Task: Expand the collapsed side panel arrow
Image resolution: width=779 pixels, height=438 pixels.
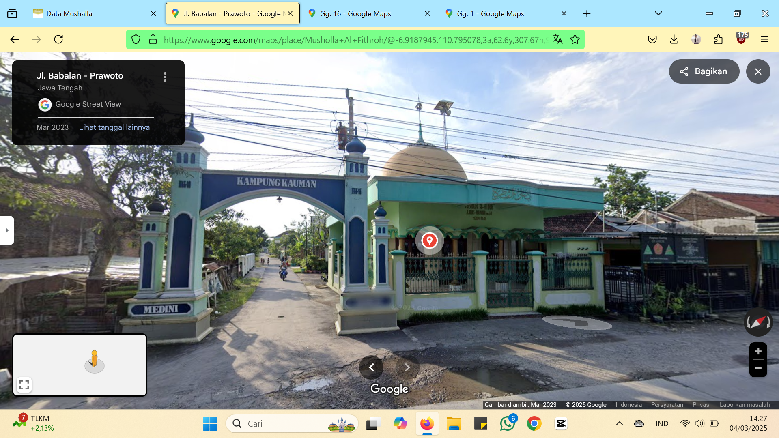Action: pyautogui.click(x=7, y=230)
